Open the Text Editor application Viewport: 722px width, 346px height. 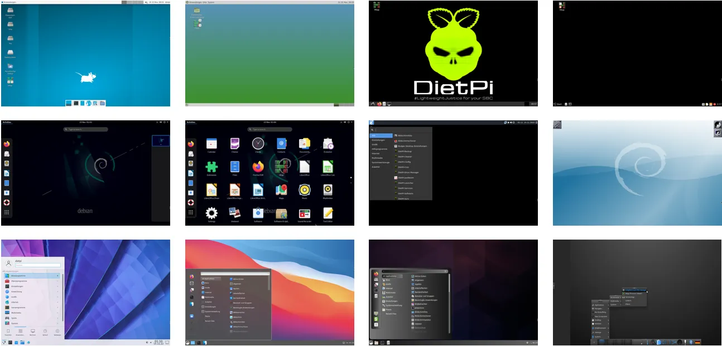[x=329, y=213]
